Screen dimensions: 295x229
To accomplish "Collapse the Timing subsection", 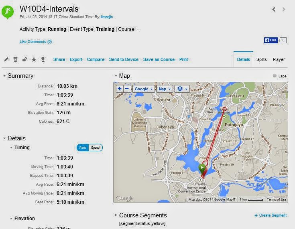I will [x=11, y=148].
